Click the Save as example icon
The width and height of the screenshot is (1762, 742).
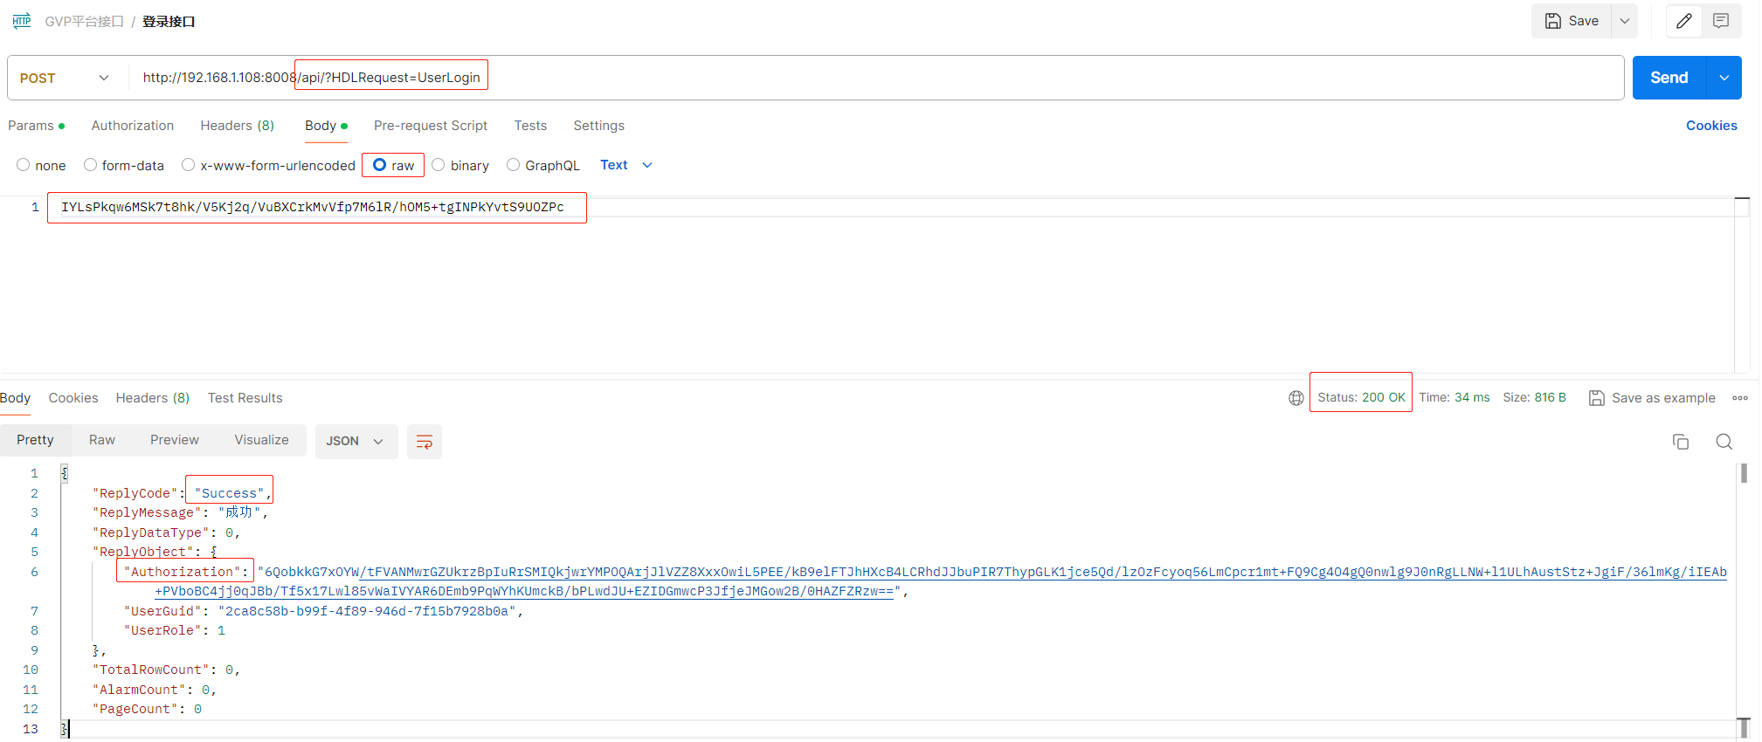coord(1596,398)
